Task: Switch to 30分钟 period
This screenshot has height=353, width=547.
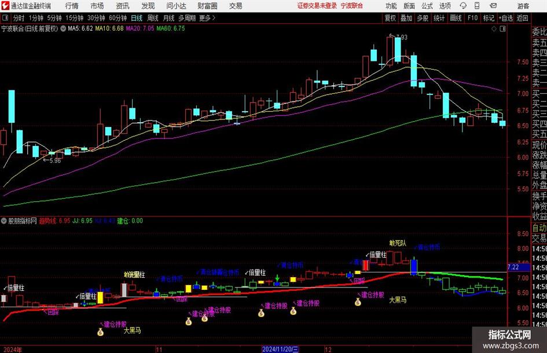Action: pos(96,18)
